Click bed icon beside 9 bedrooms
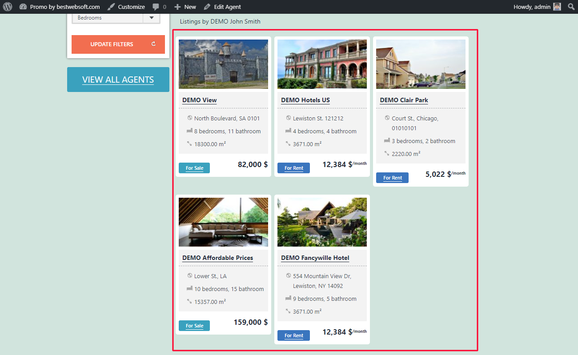The image size is (578, 355). pos(288,298)
